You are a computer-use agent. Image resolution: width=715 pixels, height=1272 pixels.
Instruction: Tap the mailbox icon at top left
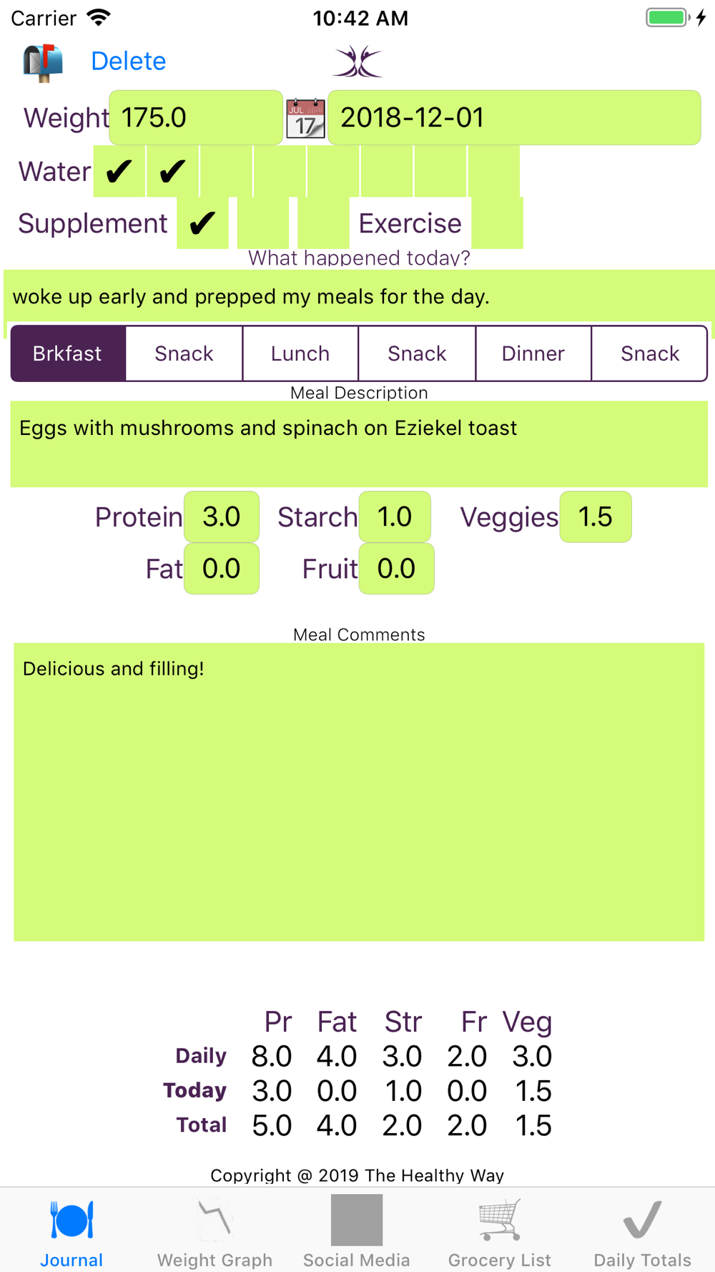(43, 62)
